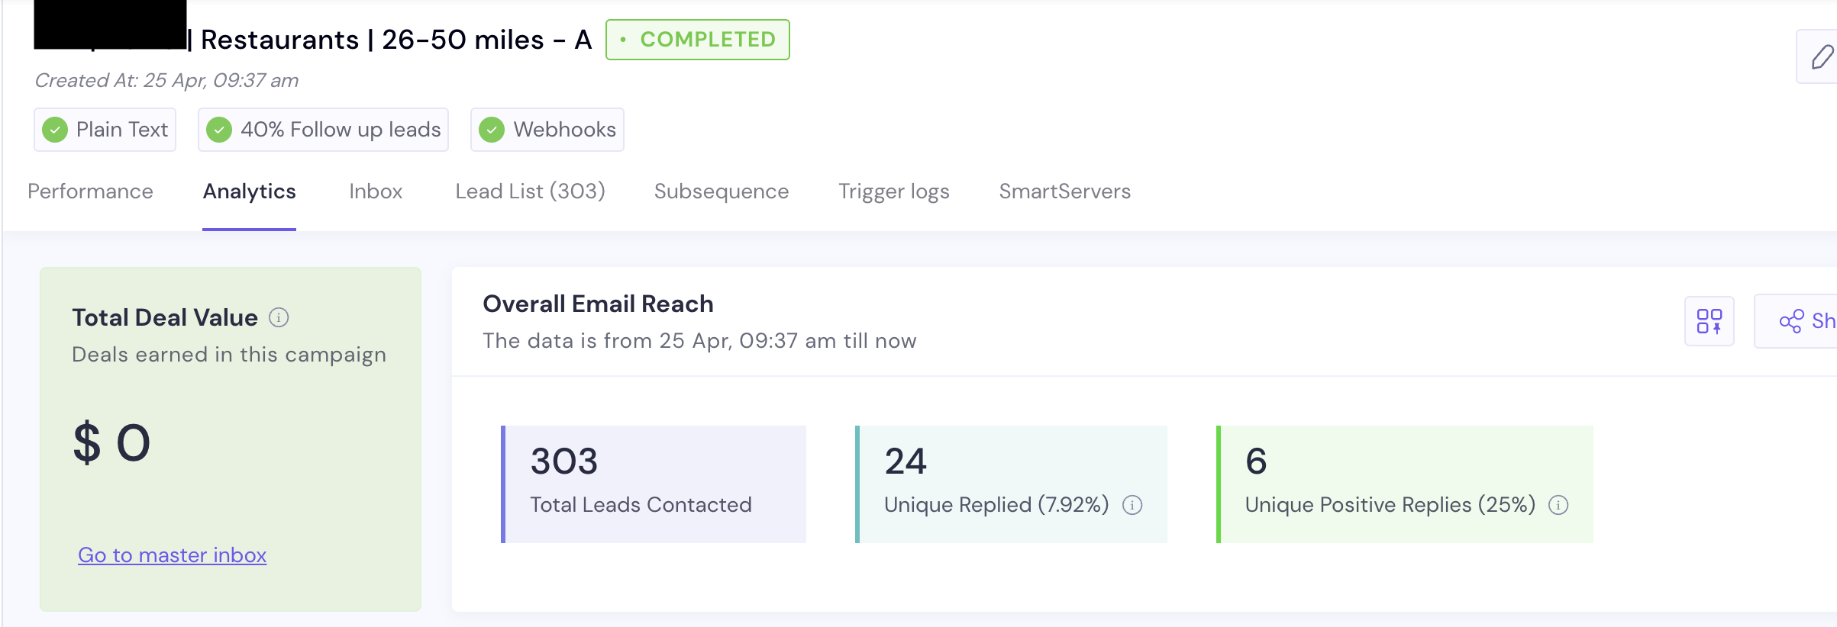The width and height of the screenshot is (1837, 627).
Task: Click the 303 Total Leads Contacted card
Action: (654, 484)
